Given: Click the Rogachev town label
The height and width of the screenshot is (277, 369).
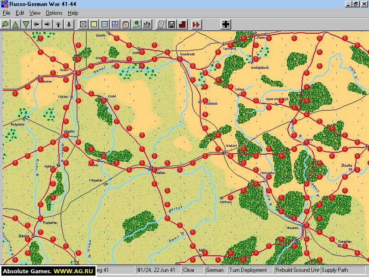Looking at the screenshot, I should [x=50, y=223].
